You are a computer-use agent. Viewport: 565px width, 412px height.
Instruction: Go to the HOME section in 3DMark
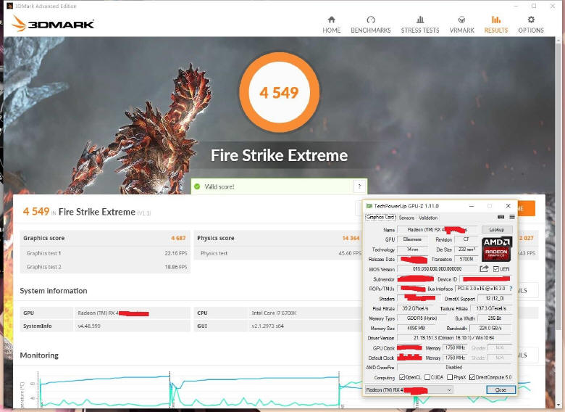331,25
